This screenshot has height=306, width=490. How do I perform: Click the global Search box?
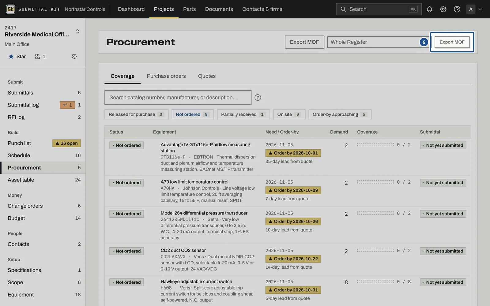click(379, 9)
